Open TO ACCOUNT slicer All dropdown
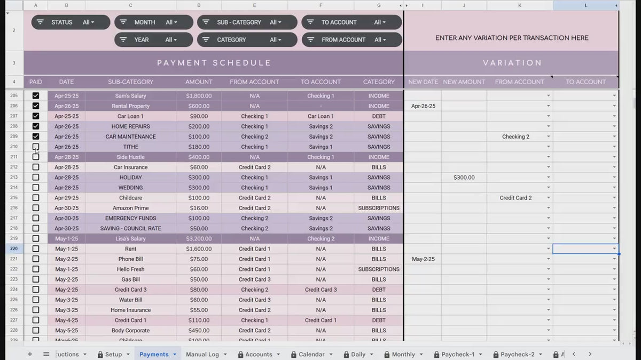The height and width of the screenshot is (360, 641). [380, 22]
